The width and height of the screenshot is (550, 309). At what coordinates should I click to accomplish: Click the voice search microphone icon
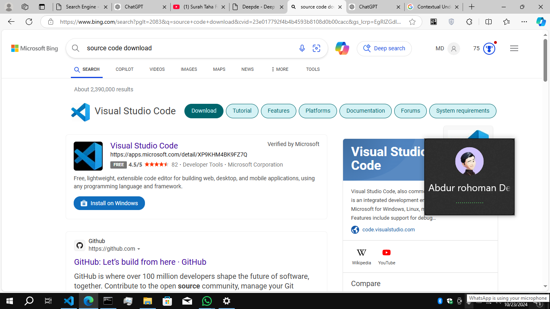click(x=302, y=48)
